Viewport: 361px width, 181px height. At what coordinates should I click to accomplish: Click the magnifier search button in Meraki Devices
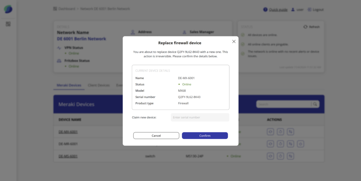coord(315,104)
